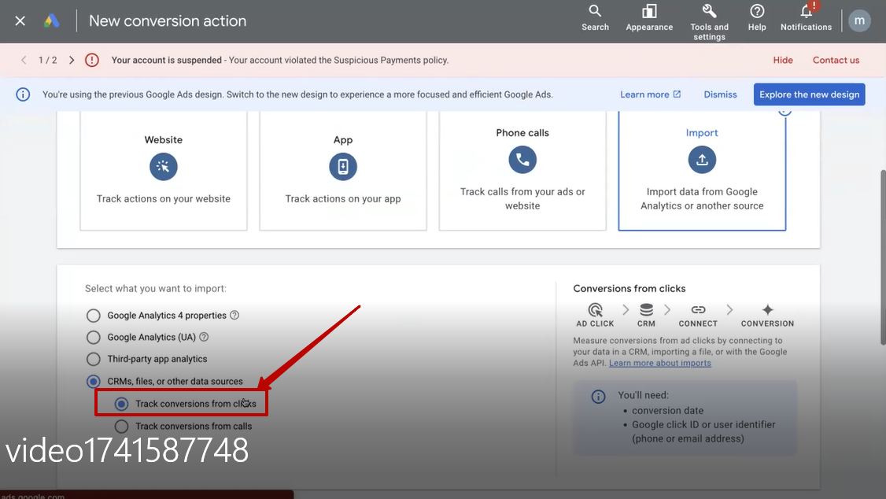Click the page vertical scrollbar

[x=883, y=257]
